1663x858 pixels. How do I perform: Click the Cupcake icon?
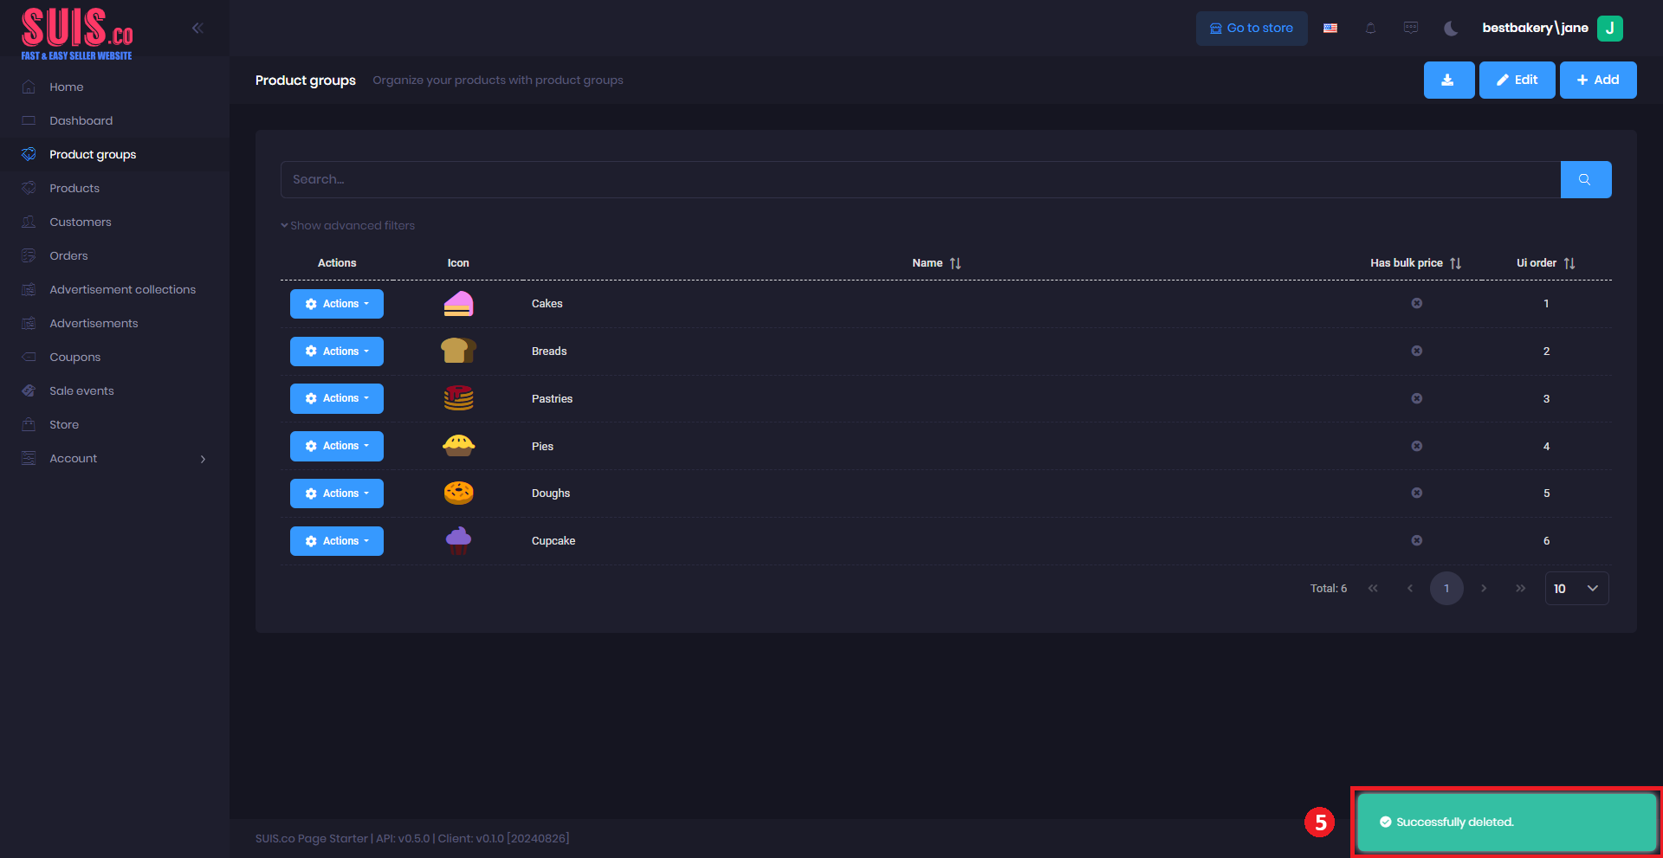click(x=458, y=541)
